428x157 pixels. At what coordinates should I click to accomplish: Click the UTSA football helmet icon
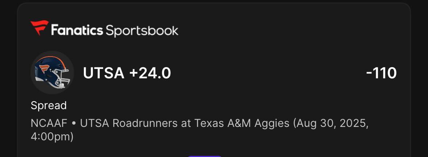[x=52, y=73]
